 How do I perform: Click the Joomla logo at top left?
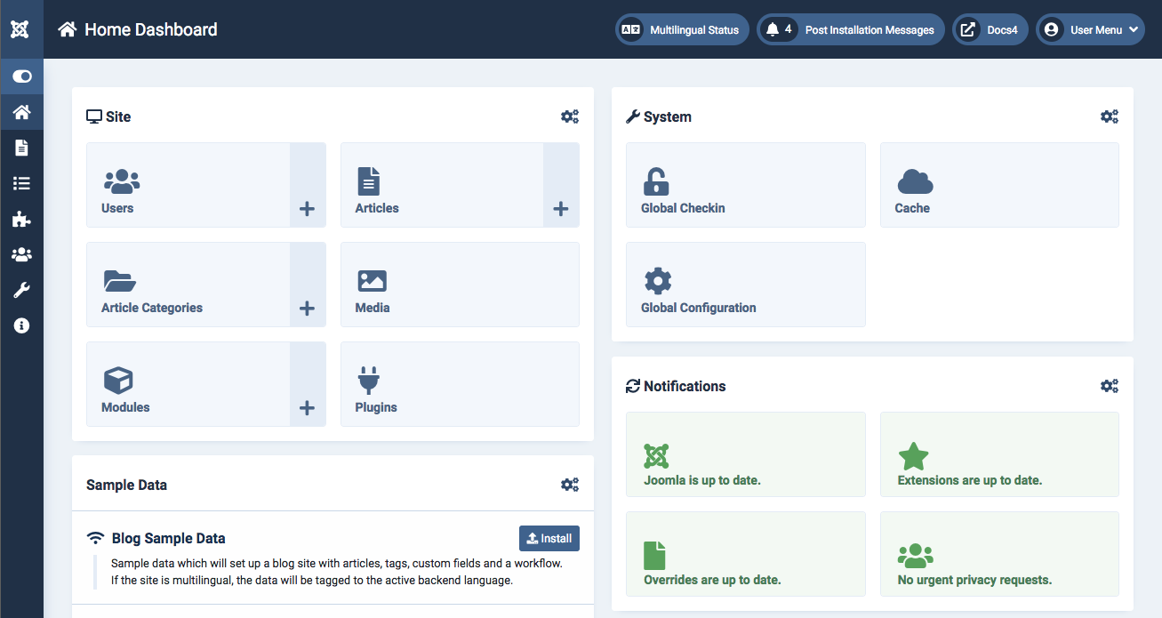click(22, 28)
